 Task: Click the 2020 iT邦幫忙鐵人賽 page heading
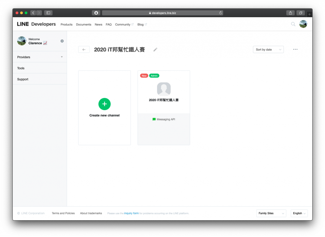(119, 50)
